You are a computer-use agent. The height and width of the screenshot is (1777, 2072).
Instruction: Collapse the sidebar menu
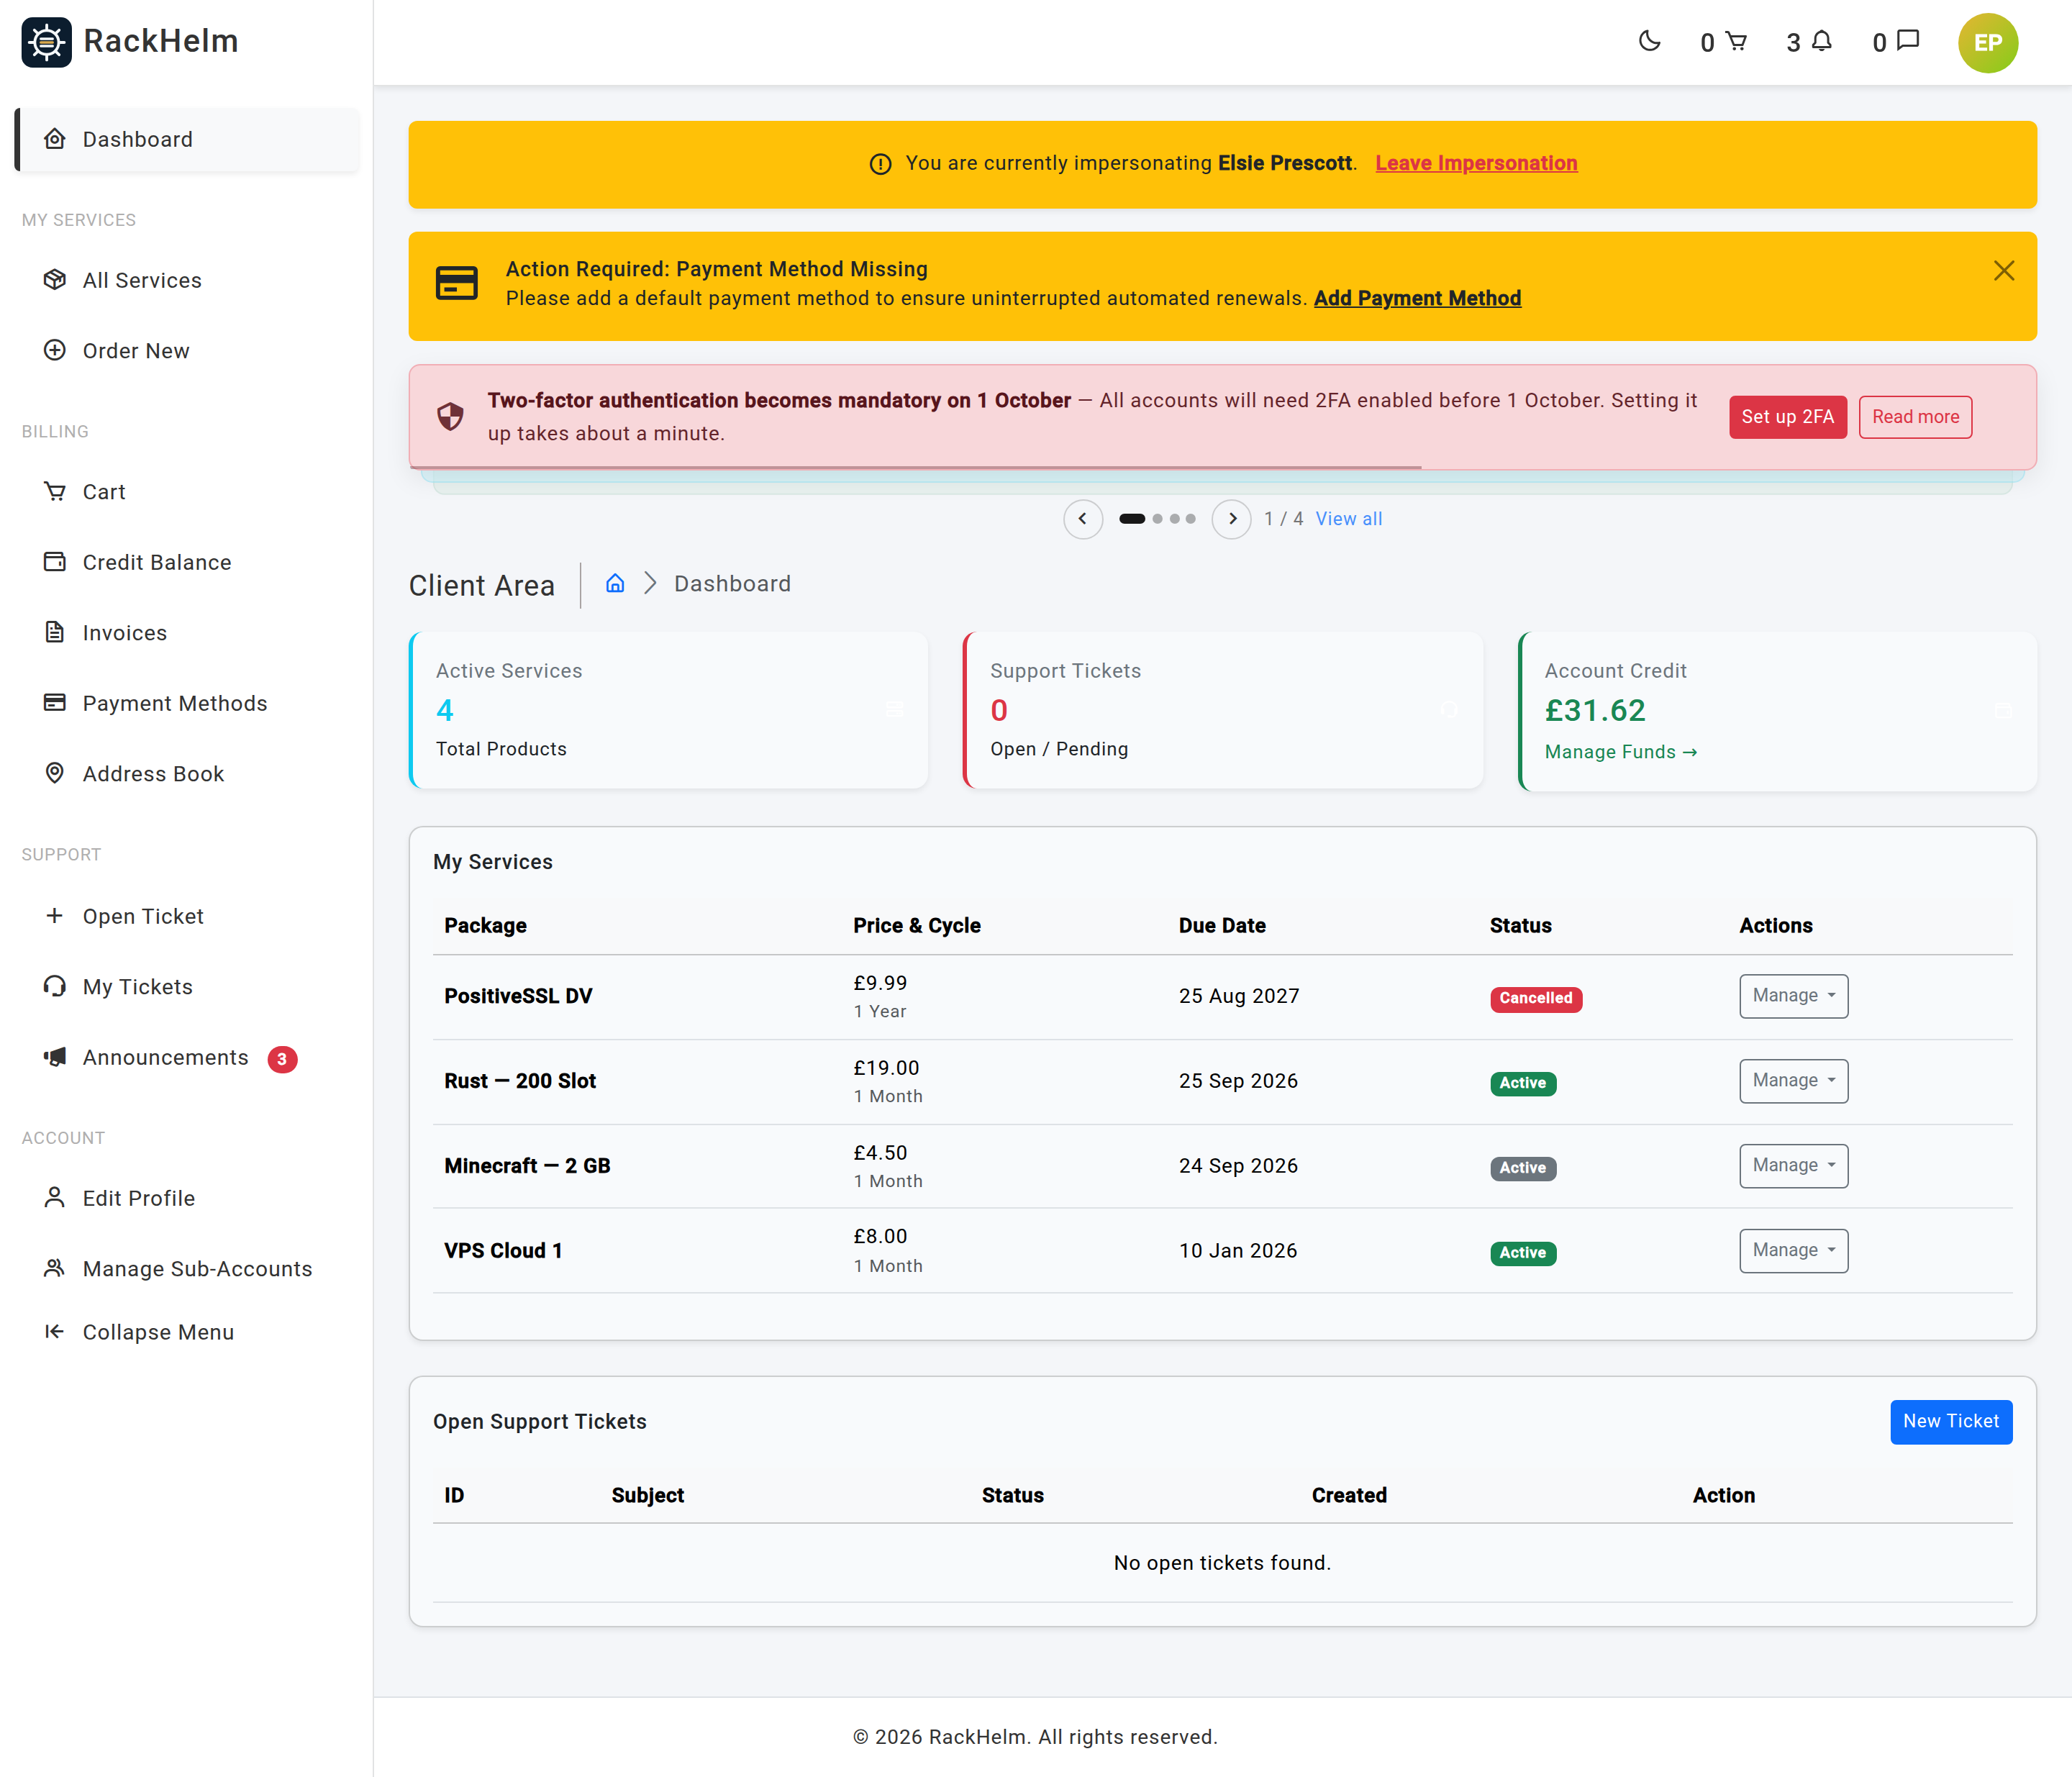(187, 1332)
